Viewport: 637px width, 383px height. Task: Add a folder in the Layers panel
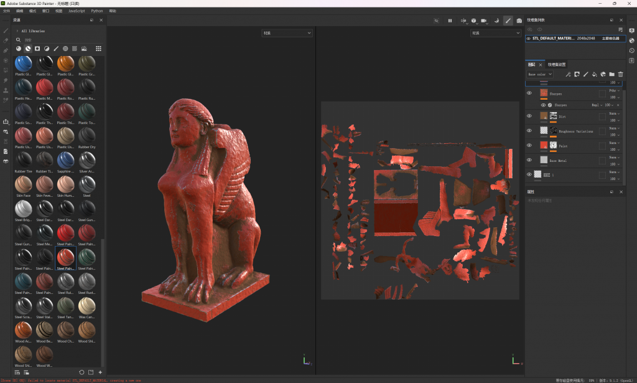pyautogui.click(x=612, y=74)
